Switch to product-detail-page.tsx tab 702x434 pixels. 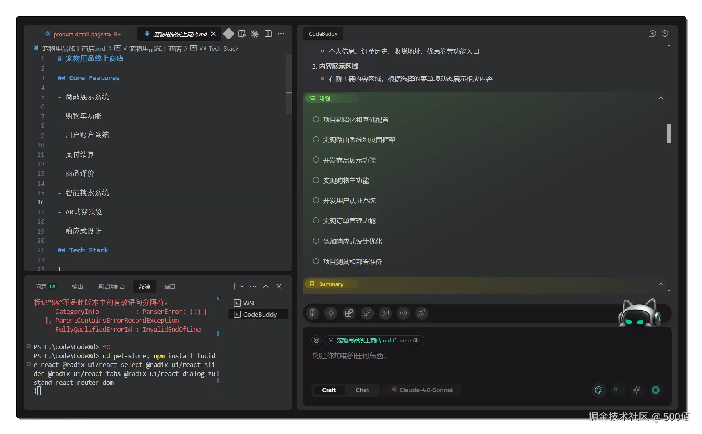83,34
